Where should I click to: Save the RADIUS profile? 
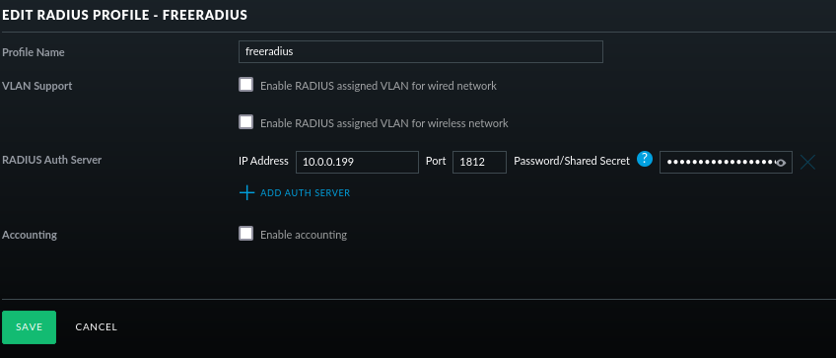29,327
